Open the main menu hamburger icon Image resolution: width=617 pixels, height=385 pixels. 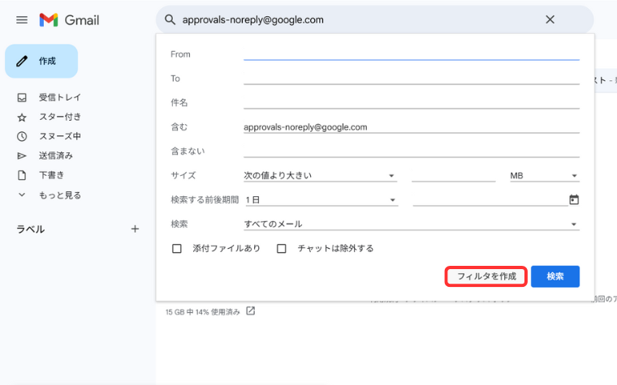pos(22,19)
